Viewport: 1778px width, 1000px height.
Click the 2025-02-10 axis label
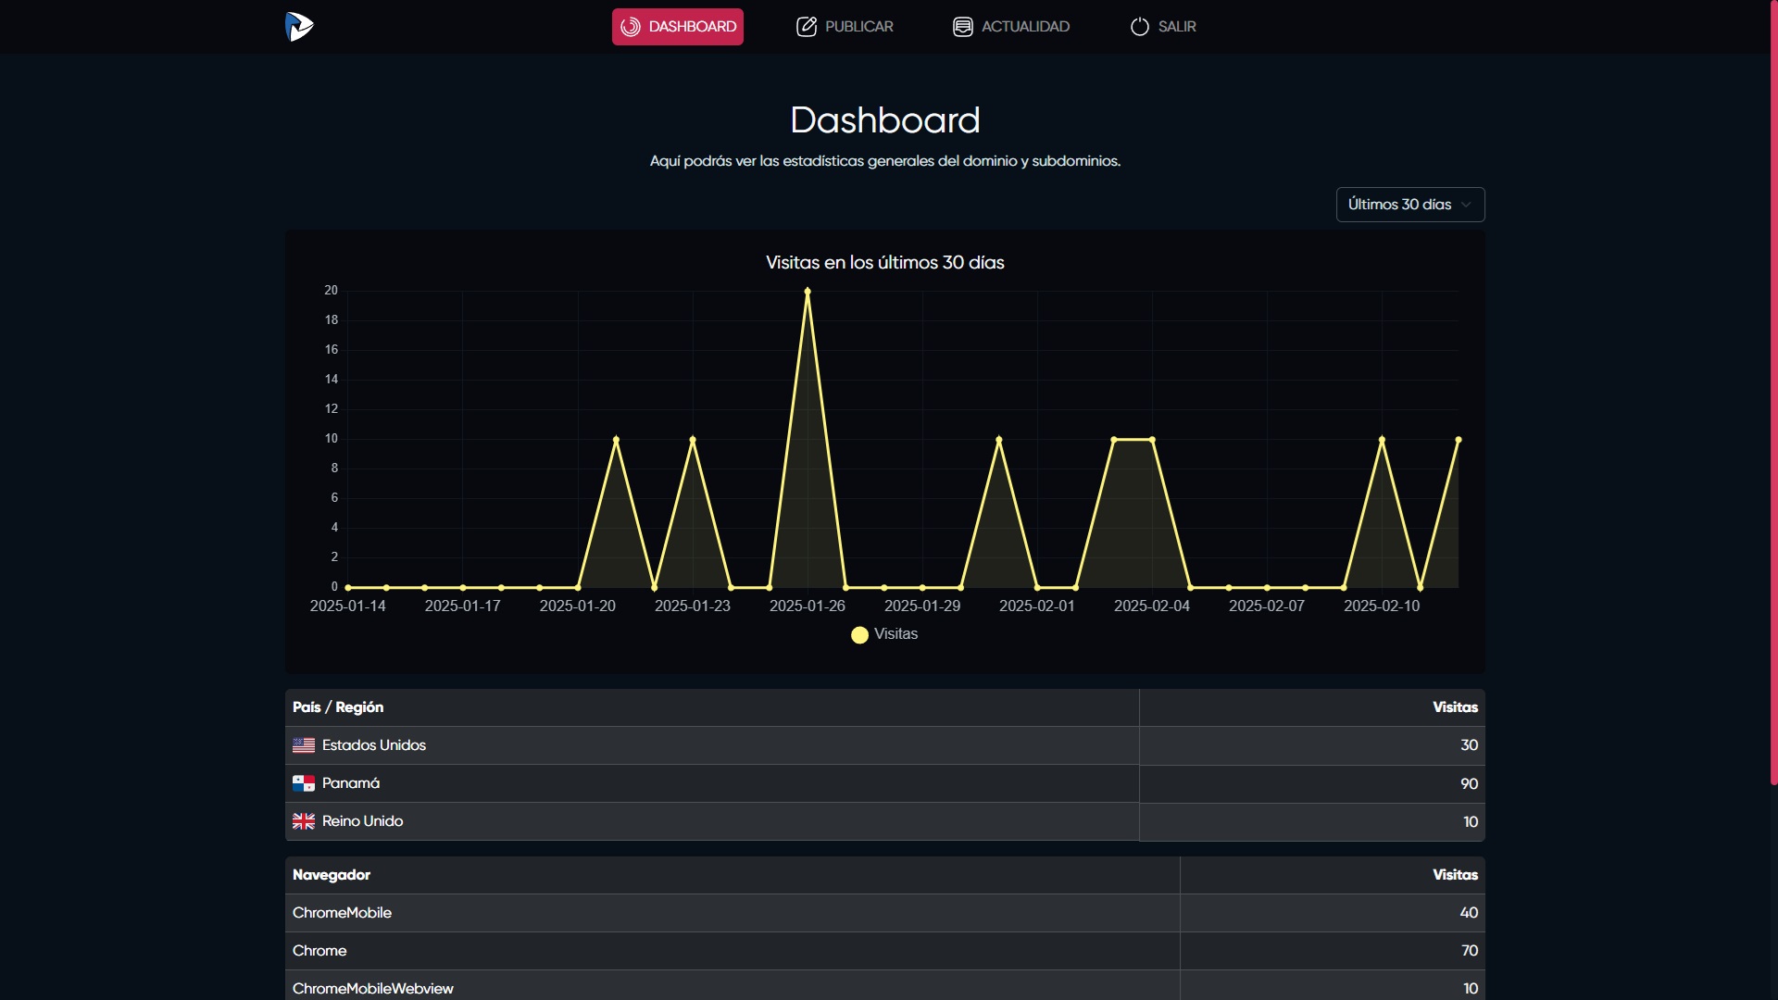[1382, 606]
